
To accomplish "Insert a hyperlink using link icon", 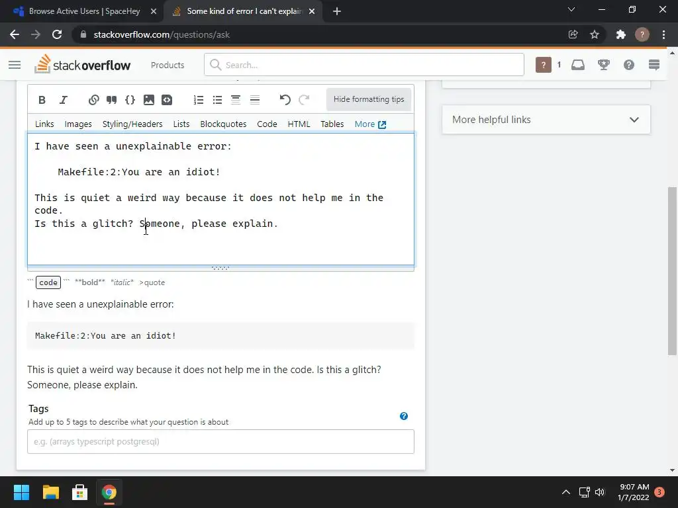I will [93, 100].
